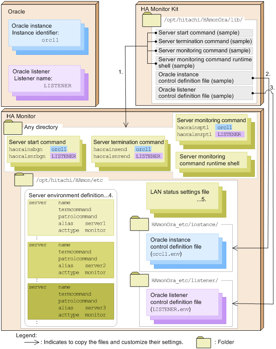The height and width of the screenshot is (349, 276).
Task: Click the folder icon next to Any directory
Action: point(13,127)
